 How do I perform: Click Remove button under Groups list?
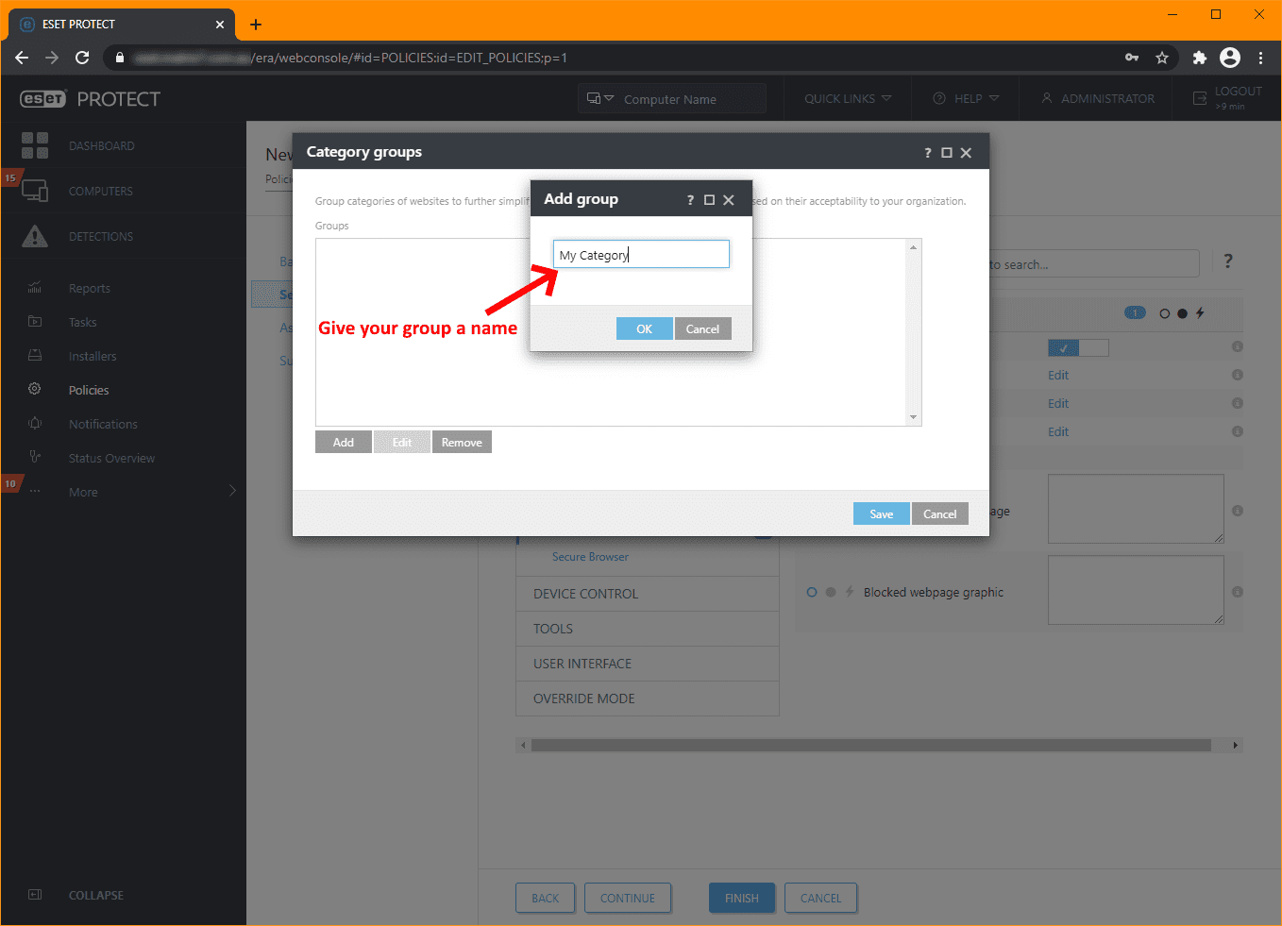coord(462,442)
